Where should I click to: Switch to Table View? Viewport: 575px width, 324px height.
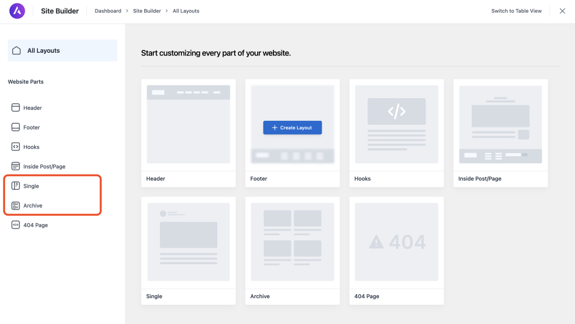[x=517, y=11]
